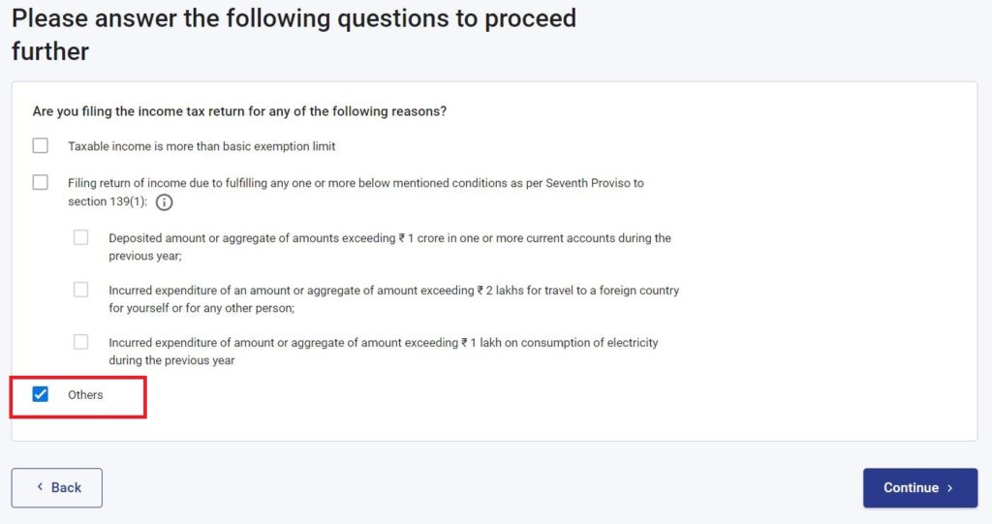Screen dimensions: 992x524
Task: Click the ₹2 lakhs foreign travel label text
Action: coord(393,299)
